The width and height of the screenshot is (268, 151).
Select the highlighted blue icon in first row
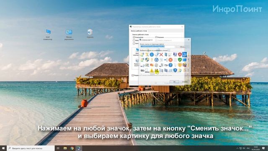184,55
